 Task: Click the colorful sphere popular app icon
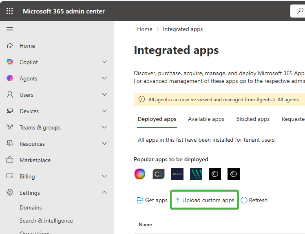click(x=140, y=174)
